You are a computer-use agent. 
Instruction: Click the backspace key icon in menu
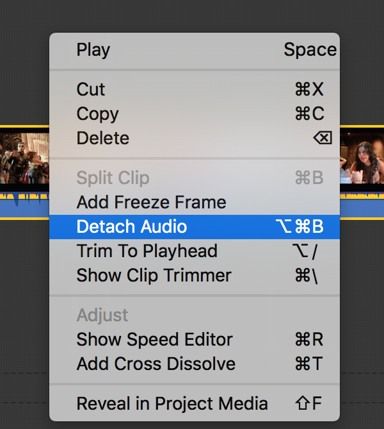pos(323,138)
